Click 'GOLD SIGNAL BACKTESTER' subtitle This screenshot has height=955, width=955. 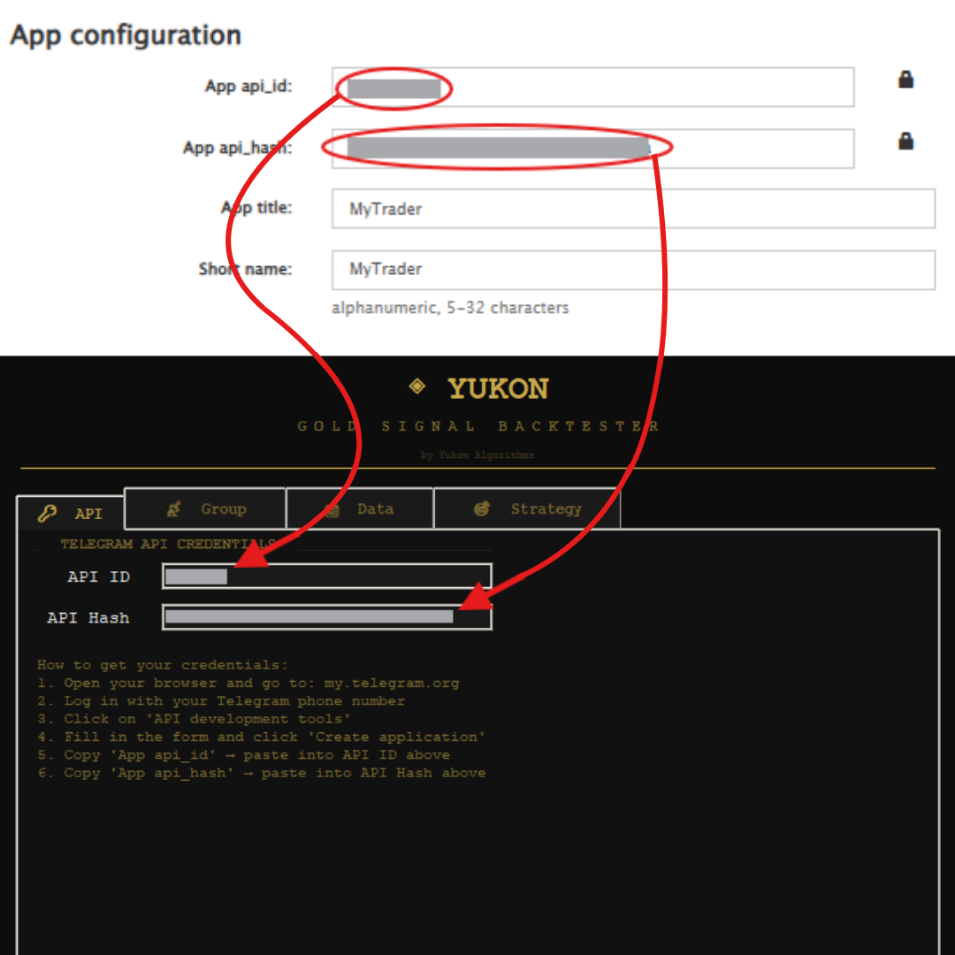478,425
